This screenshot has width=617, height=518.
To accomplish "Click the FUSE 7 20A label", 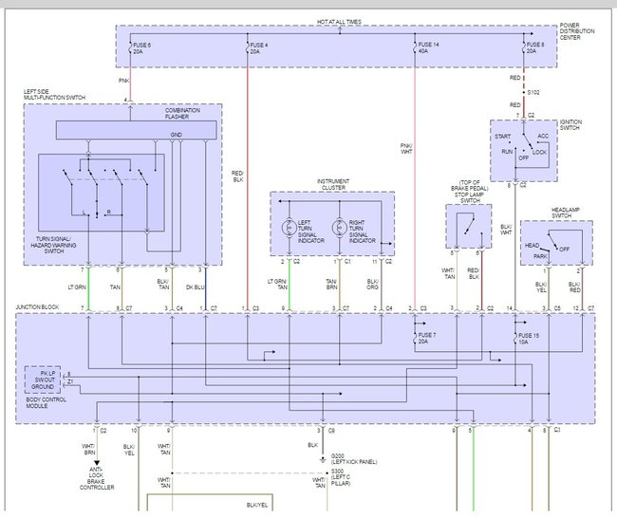I will coord(427,339).
